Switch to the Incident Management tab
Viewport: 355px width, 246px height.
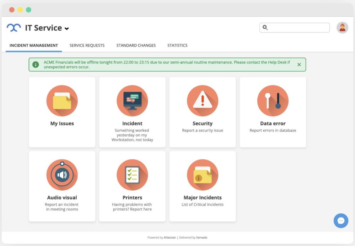click(x=34, y=45)
